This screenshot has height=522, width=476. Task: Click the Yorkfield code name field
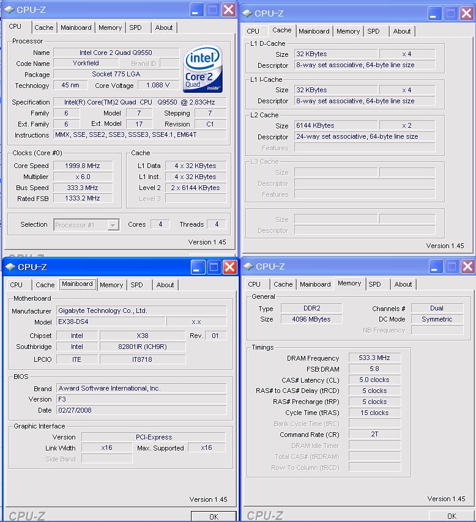(86, 63)
